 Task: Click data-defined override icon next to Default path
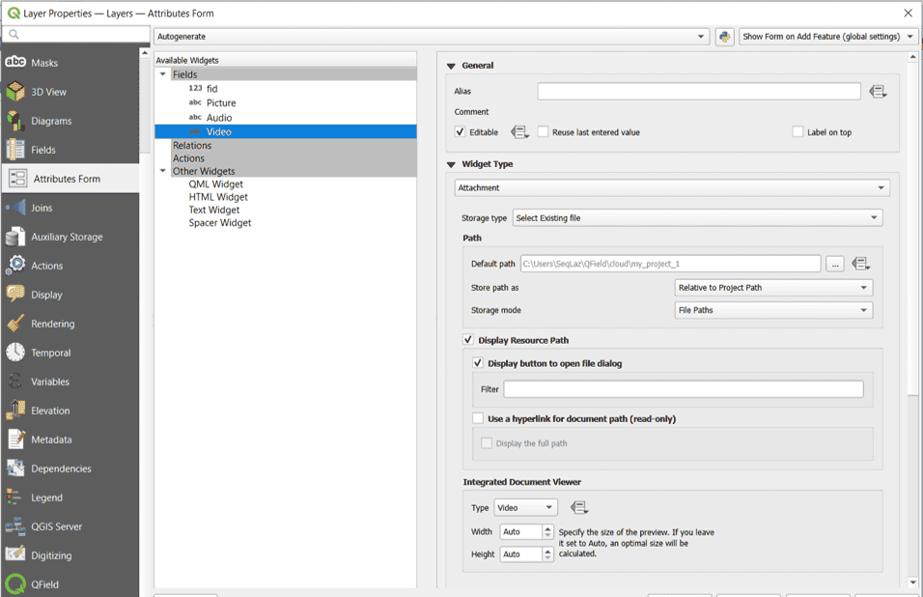[861, 264]
